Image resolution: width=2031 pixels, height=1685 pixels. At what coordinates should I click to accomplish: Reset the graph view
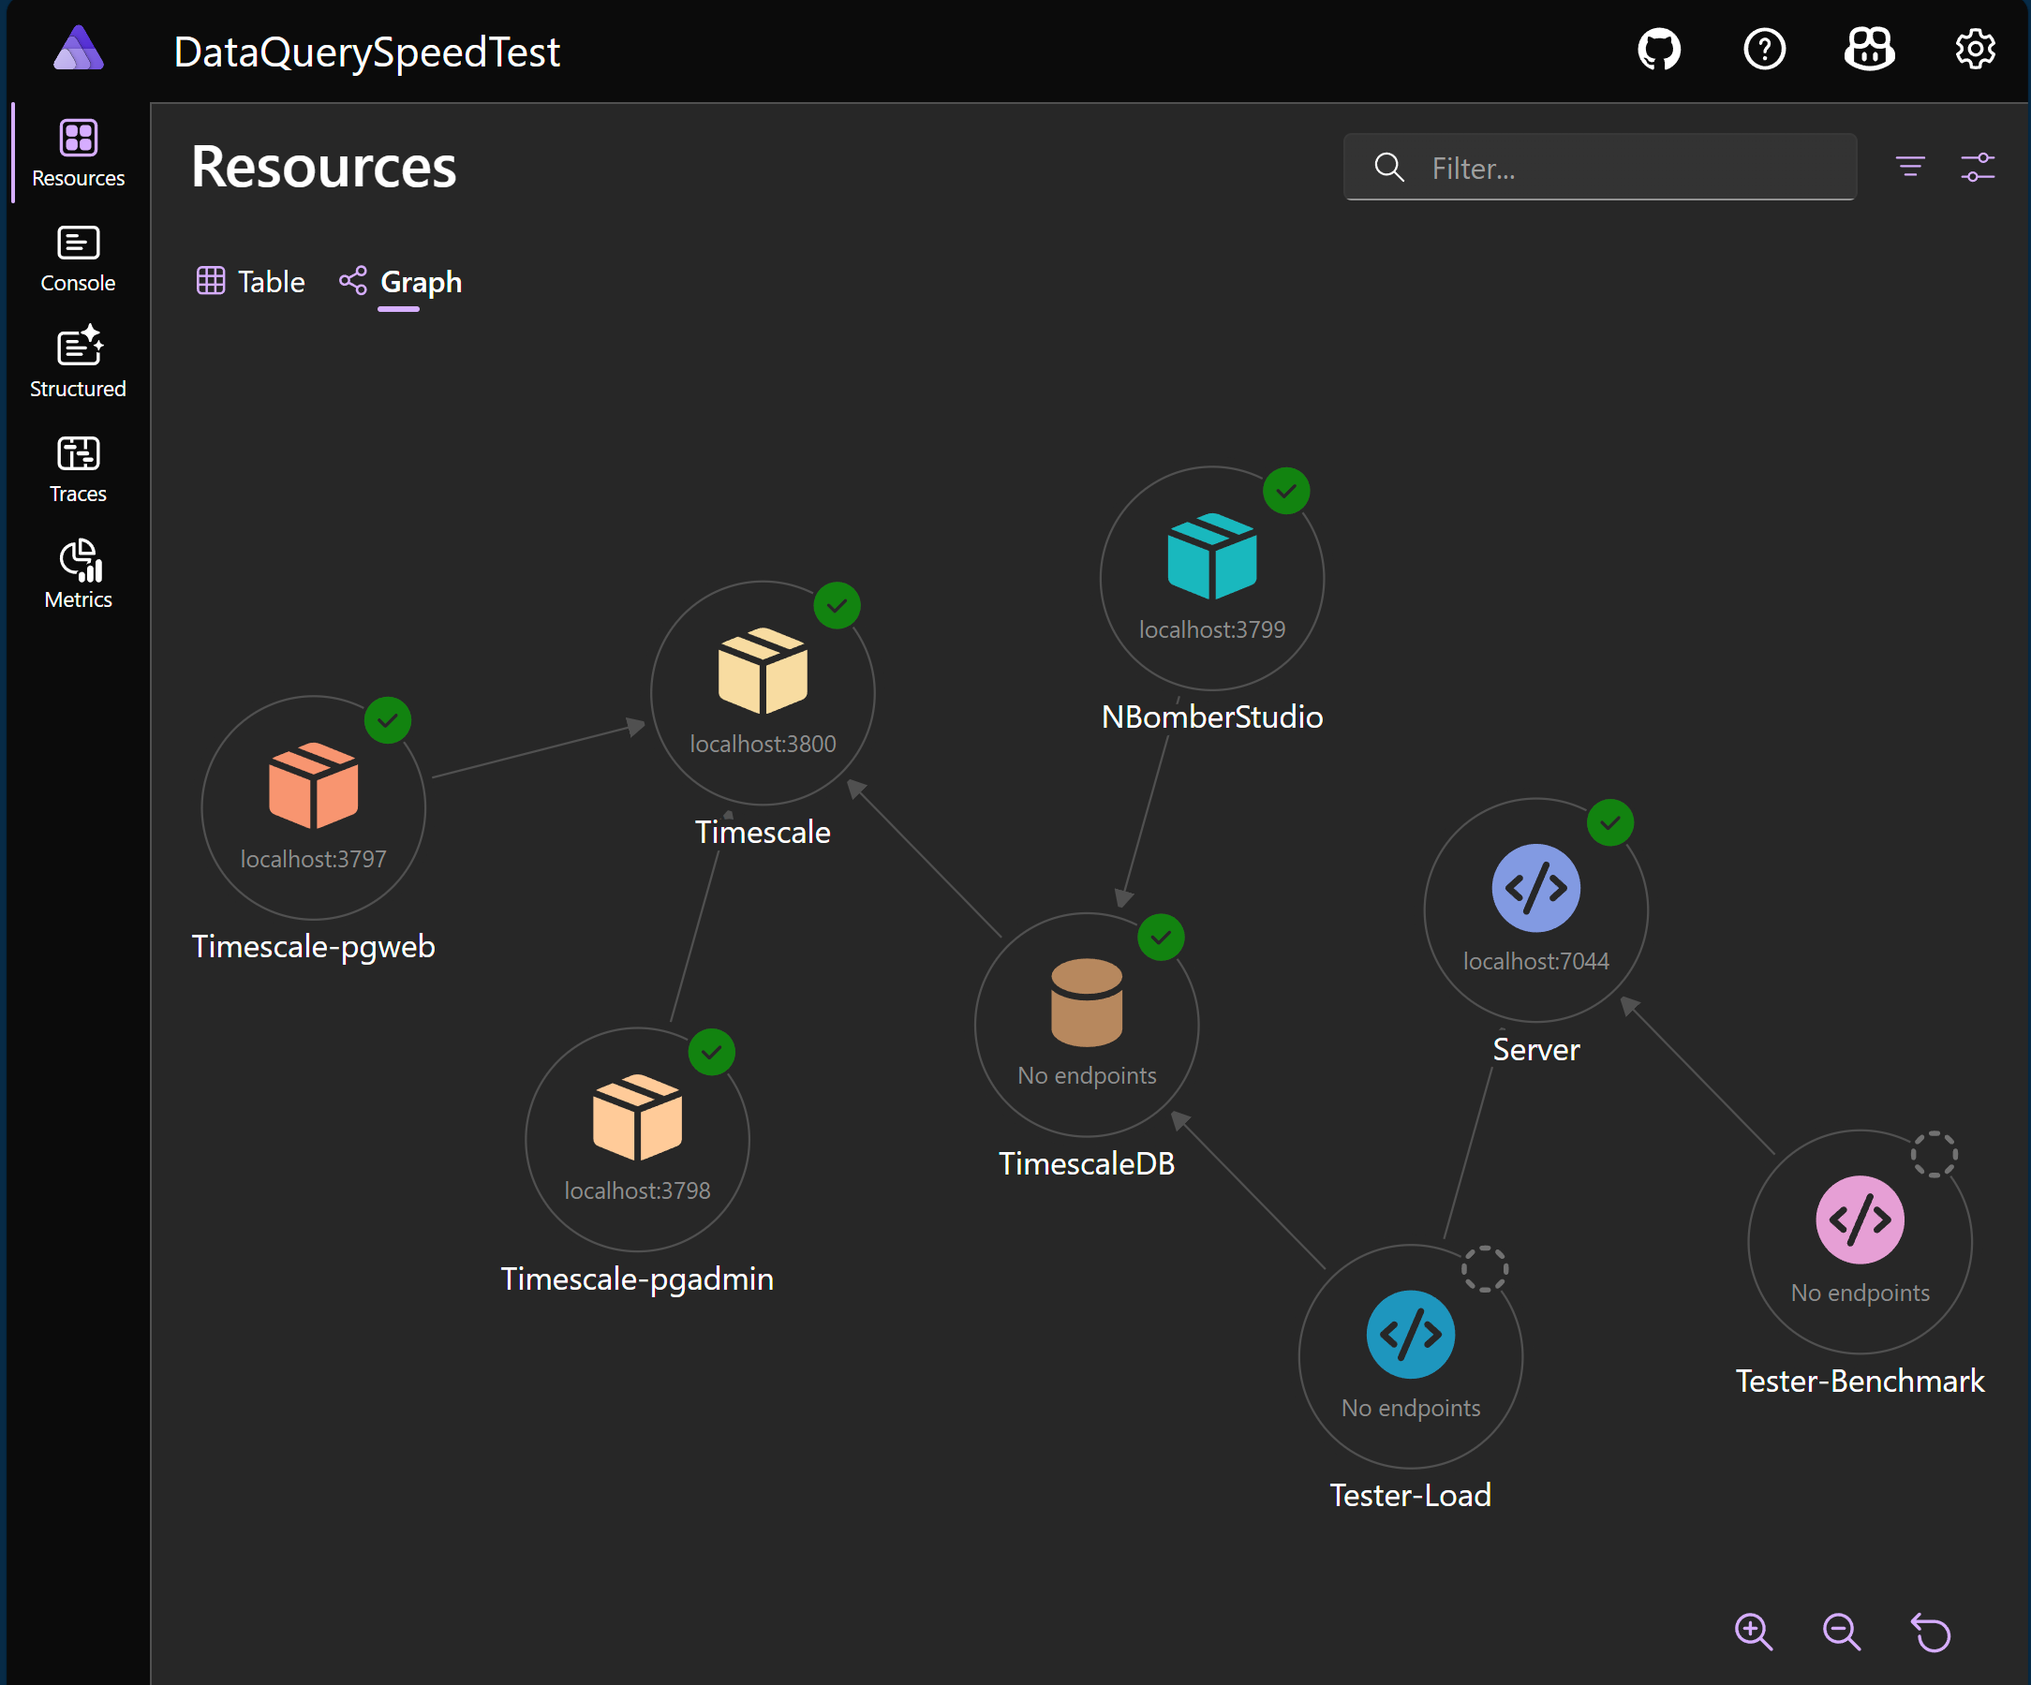tap(1932, 1633)
